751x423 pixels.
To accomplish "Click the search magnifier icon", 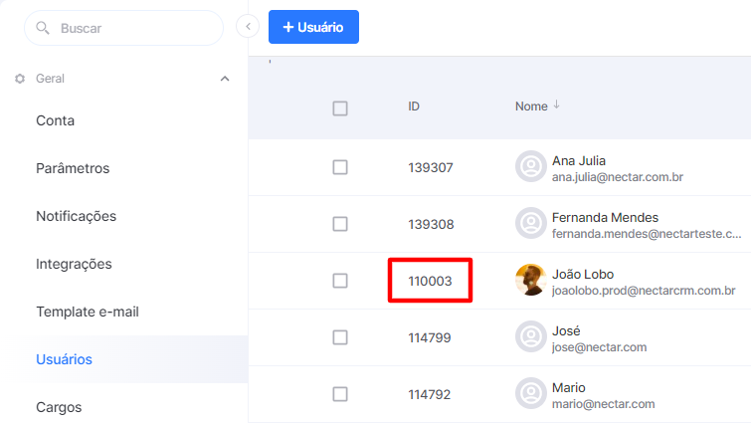I will [43, 29].
